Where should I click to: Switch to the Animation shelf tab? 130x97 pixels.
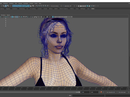pos(15,9)
